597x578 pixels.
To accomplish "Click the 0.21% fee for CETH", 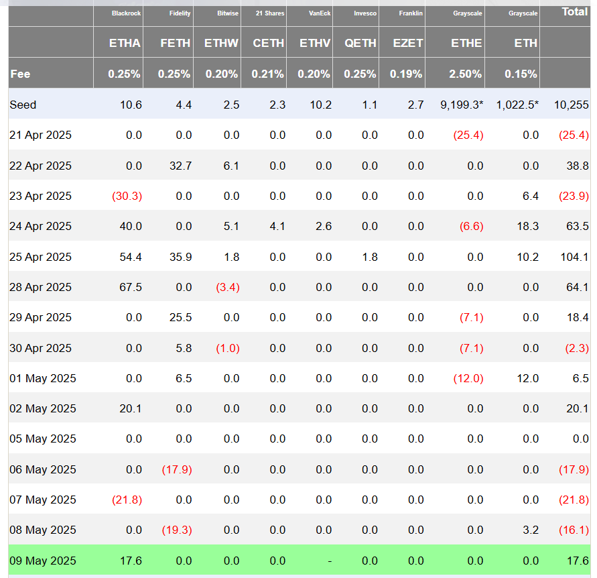I will 267,74.
